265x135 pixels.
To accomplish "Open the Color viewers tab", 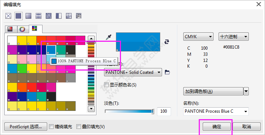I will pos(11,29).
